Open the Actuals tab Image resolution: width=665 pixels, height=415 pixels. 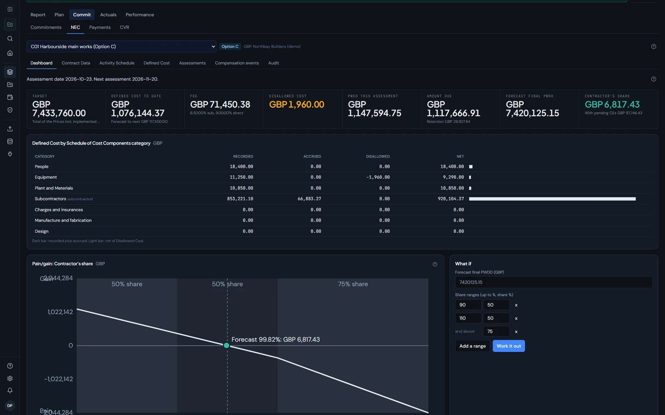(x=108, y=15)
